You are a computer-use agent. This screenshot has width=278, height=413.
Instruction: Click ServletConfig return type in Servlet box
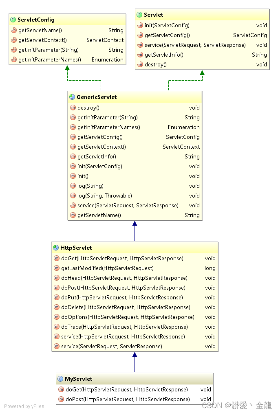tap(250, 35)
